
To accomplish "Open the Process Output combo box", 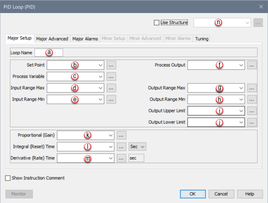I will [241, 65].
